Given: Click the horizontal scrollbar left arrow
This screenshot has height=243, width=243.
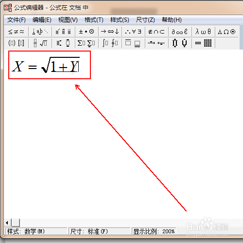Looking at the screenshot, I should [x=7, y=223].
